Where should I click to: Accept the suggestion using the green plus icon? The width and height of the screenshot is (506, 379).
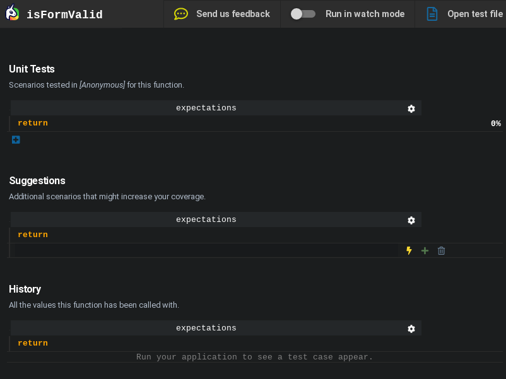pos(425,250)
